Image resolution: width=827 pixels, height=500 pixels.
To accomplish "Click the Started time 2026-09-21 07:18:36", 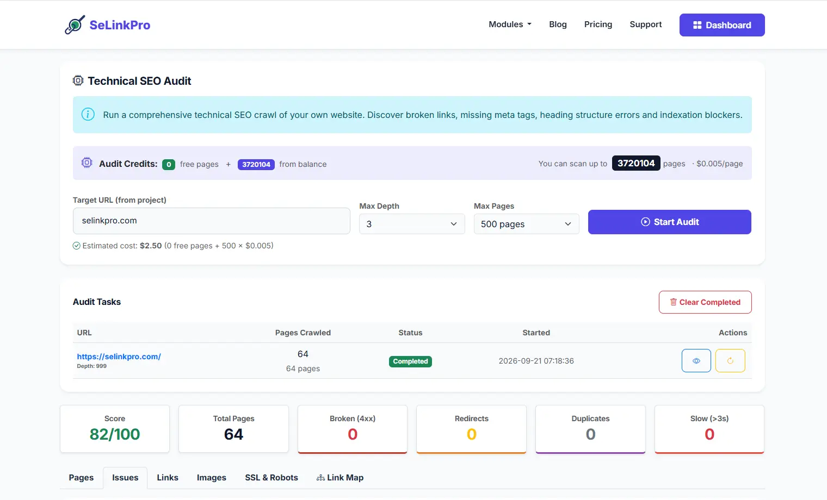I will 536,361.
